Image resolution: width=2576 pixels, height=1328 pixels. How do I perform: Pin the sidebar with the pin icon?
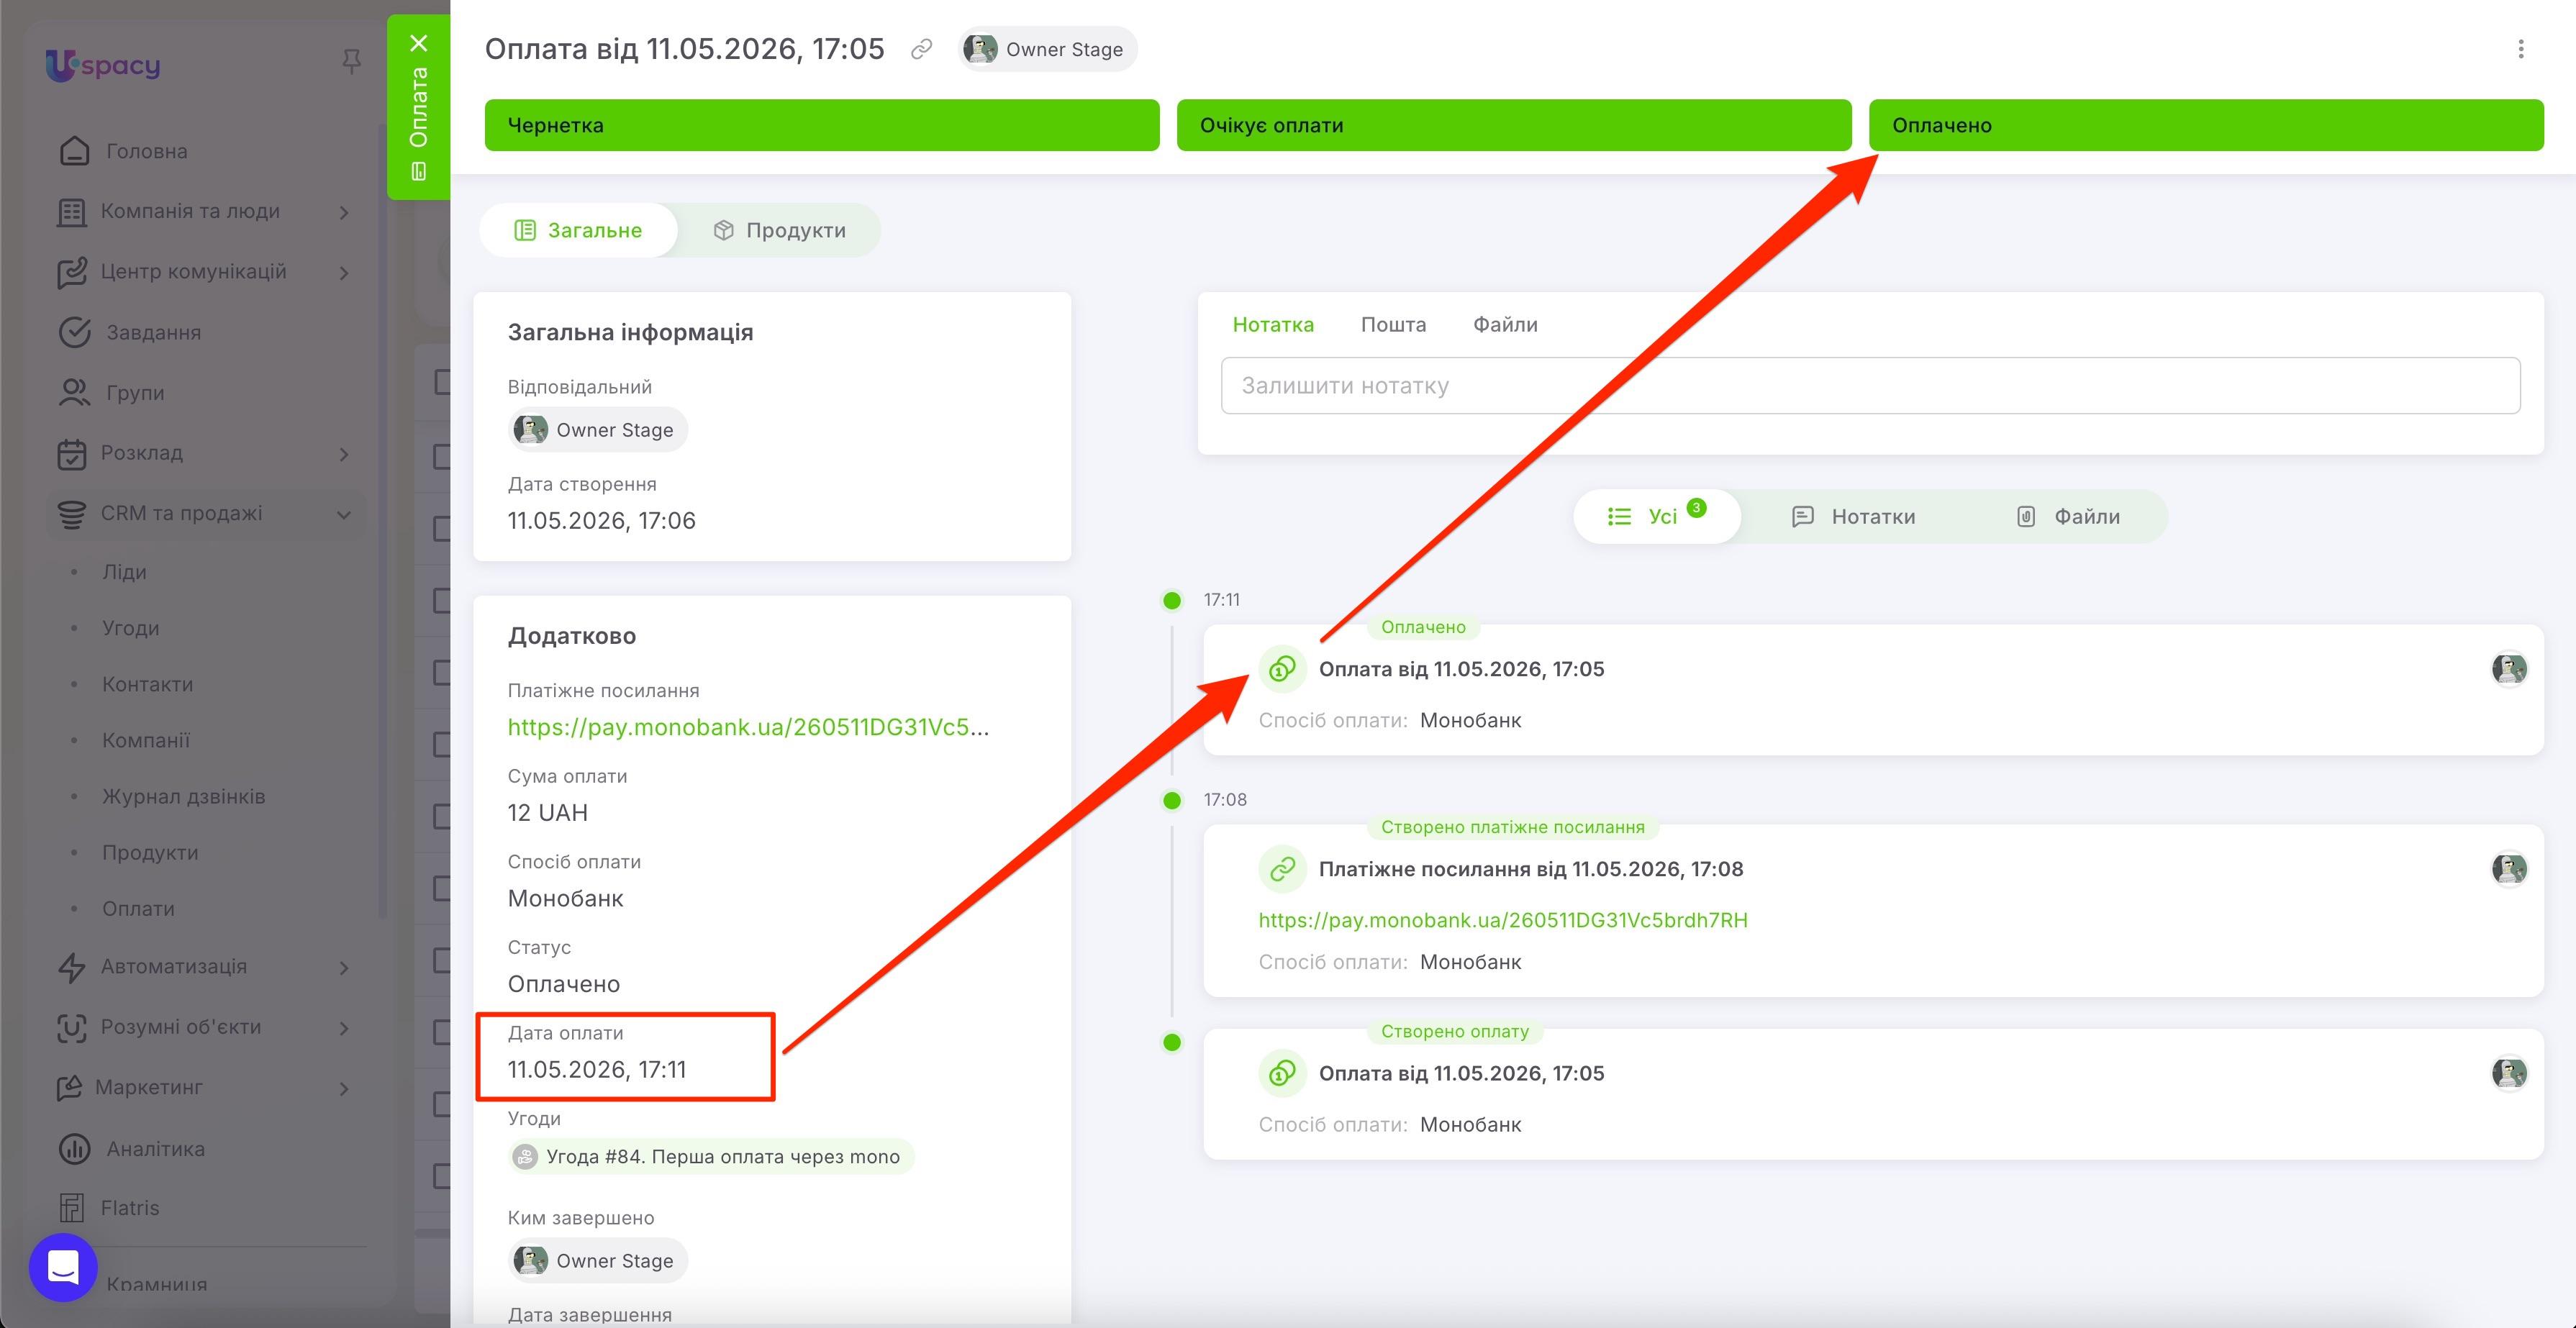351,62
